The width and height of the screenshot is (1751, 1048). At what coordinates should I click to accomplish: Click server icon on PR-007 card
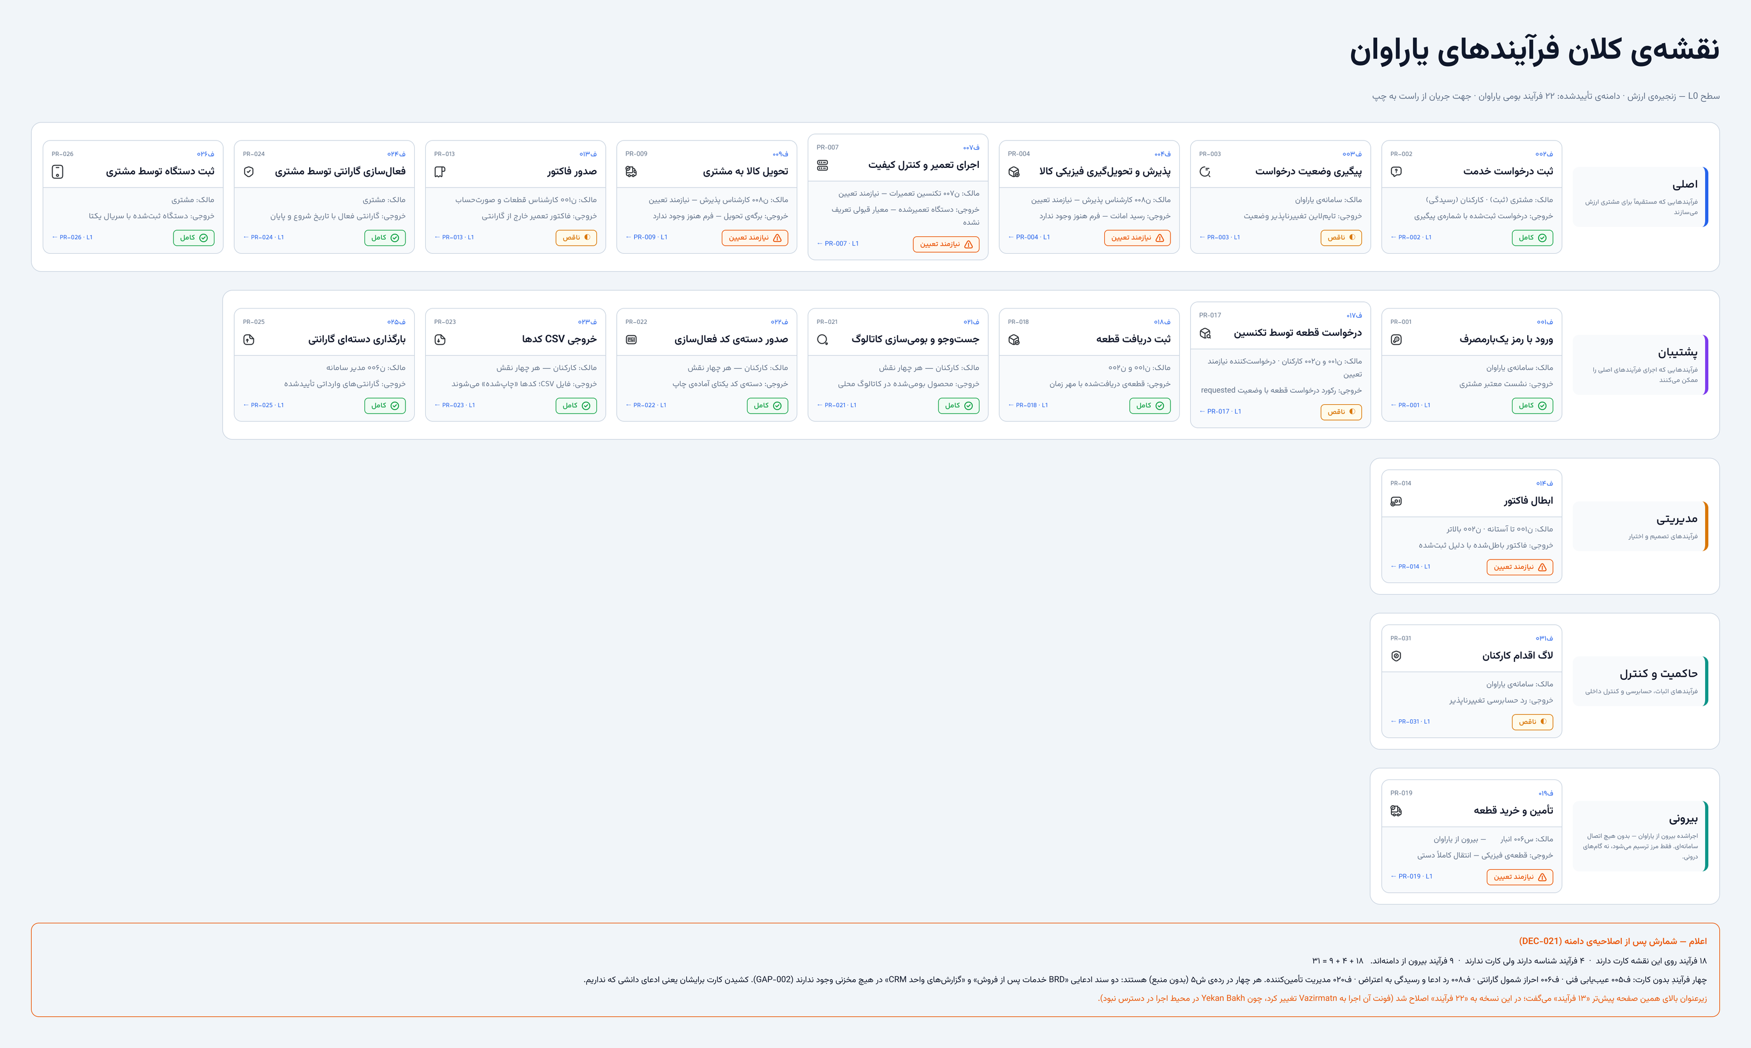(823, 165)
